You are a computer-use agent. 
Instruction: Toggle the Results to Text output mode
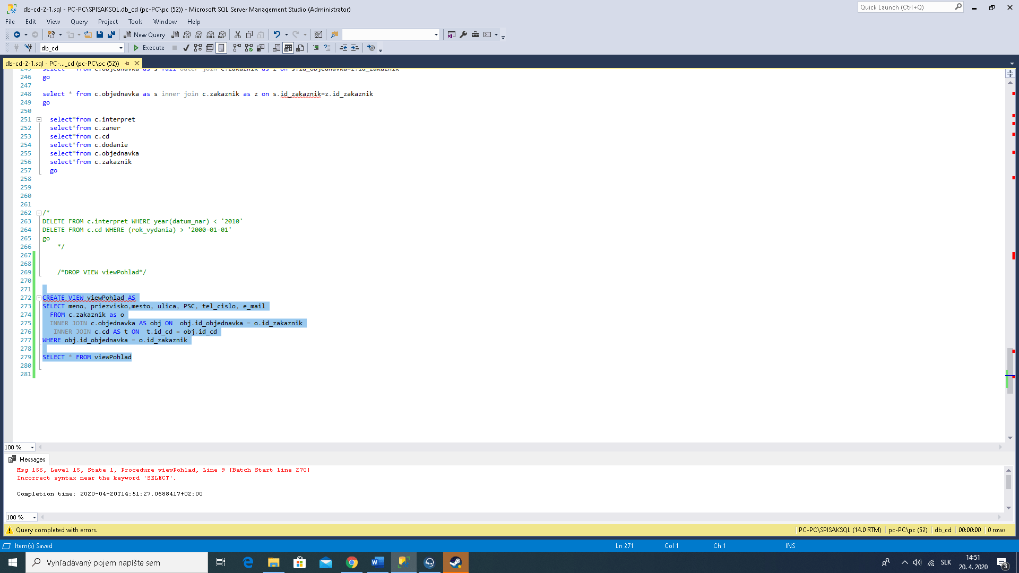coord(277,48)
